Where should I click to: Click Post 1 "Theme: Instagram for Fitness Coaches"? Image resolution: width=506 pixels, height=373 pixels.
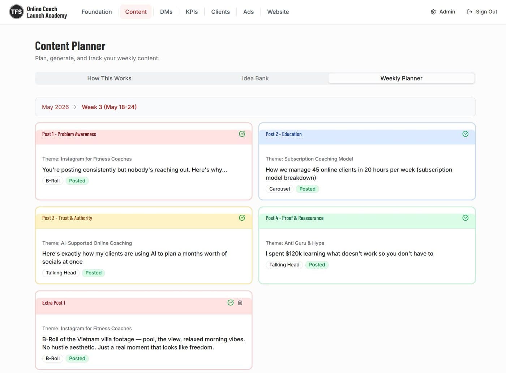tap(87, 159)
